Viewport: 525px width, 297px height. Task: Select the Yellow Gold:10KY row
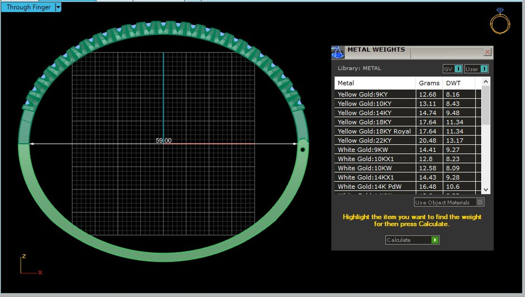click(x=407, y=104)
